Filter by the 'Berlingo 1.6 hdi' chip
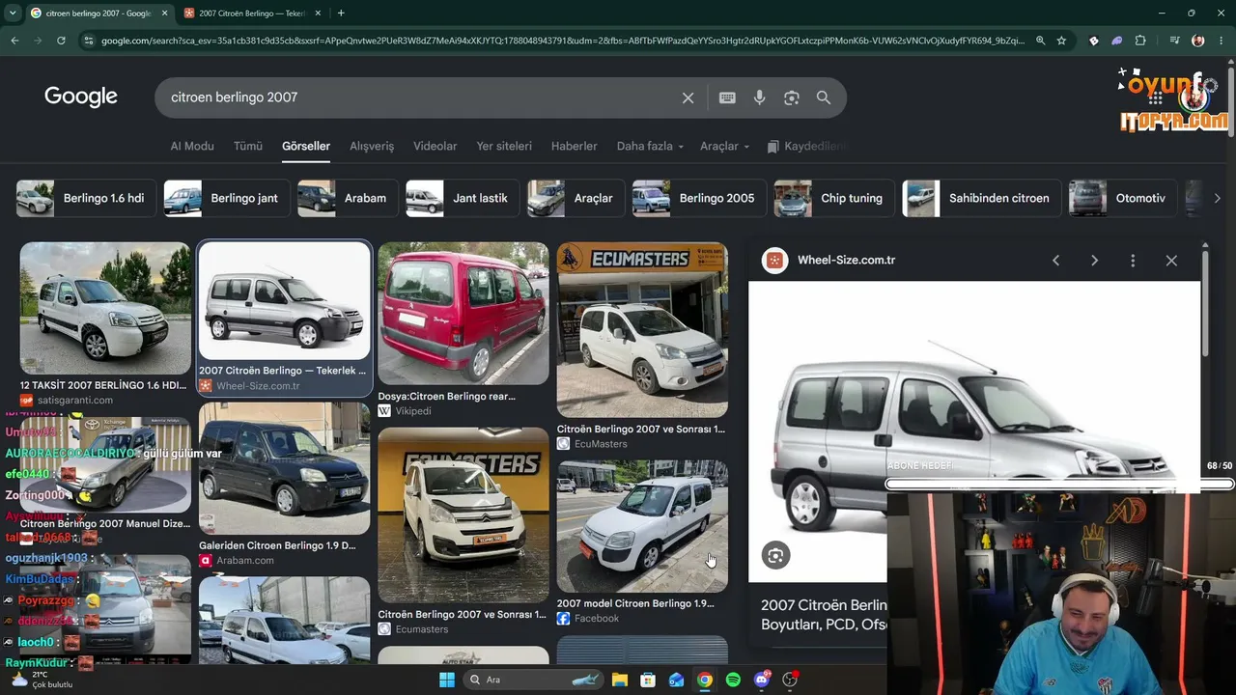This screenshot has width=1236, height=695. pos(85,198)
